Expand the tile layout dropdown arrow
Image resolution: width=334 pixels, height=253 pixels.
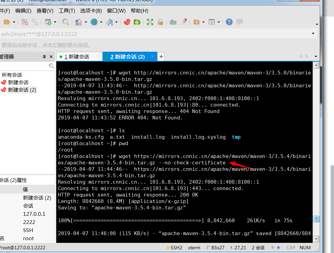218,22
